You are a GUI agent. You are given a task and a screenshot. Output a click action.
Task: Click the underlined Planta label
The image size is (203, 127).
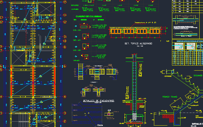click(100, 125)
